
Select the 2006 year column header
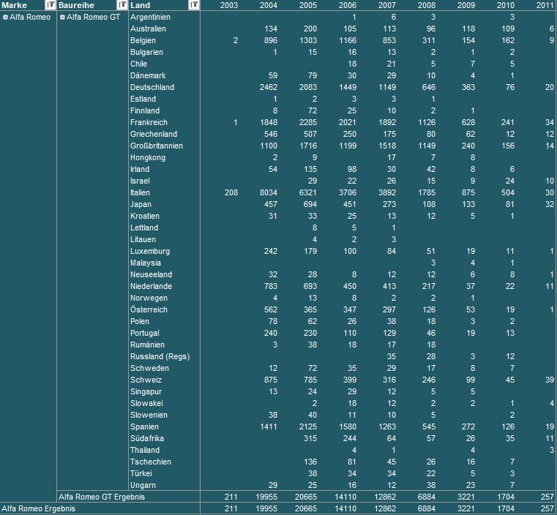pyautogui.click(x=347, y=5)
